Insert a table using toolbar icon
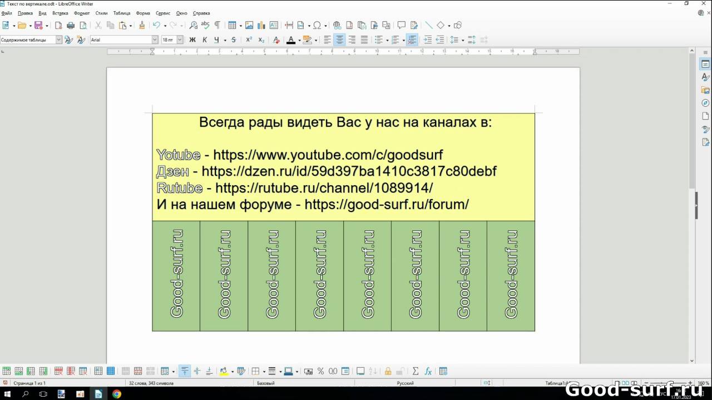This screenshot has width=712, height=400. click(232, 25)
